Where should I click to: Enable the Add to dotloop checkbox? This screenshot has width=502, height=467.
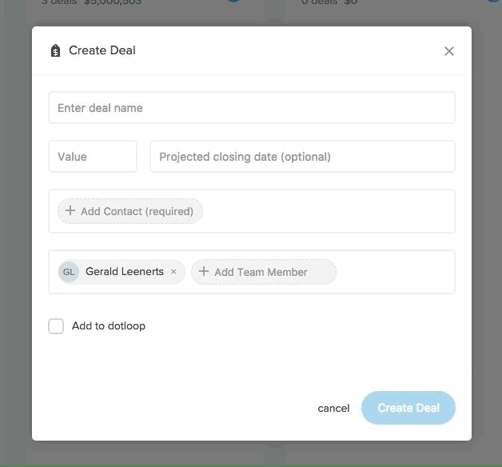coord(56,326)
